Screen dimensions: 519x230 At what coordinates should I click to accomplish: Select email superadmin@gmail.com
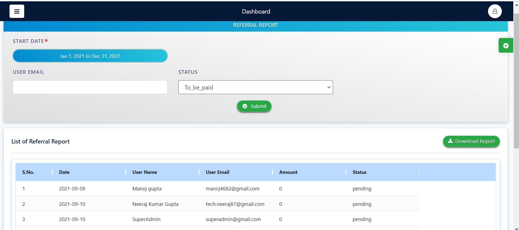[x=233, y=219]
